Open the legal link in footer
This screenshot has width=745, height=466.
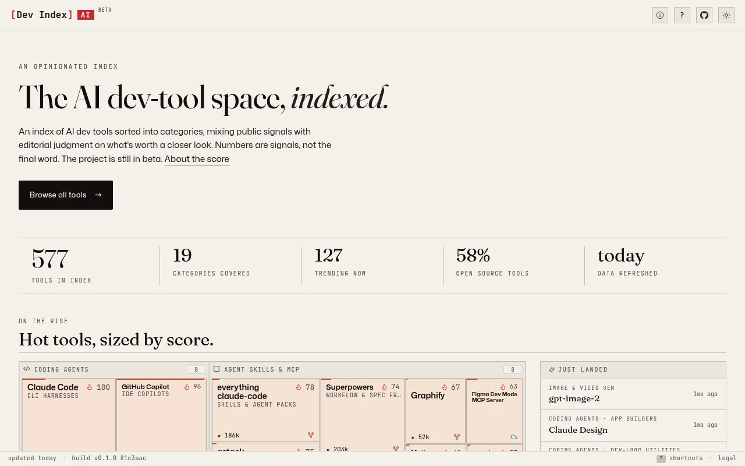[x=728, y=458]
